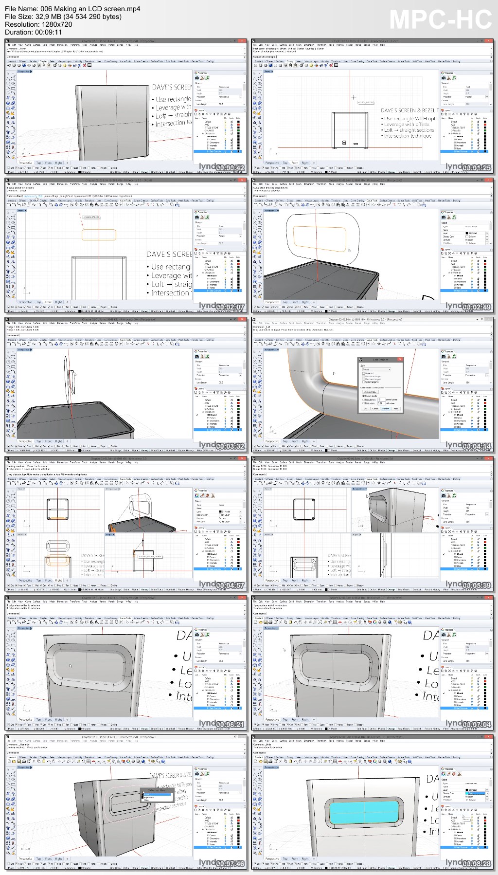Open the thumbnail frame at 00:07:04

373,662
